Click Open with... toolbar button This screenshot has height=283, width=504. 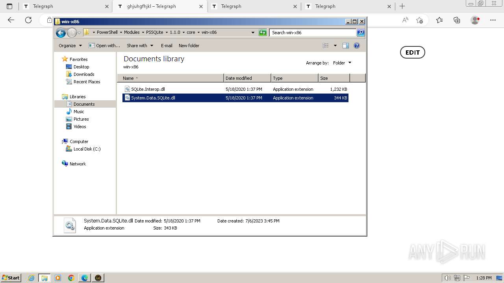104,46
